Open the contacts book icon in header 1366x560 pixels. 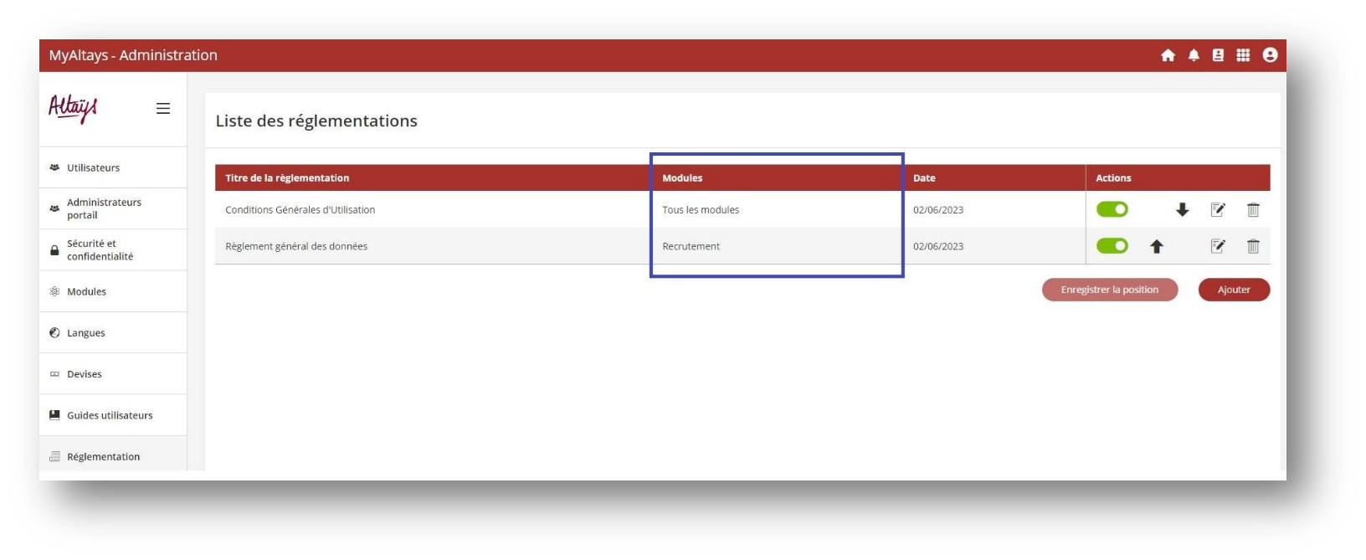1218,55
